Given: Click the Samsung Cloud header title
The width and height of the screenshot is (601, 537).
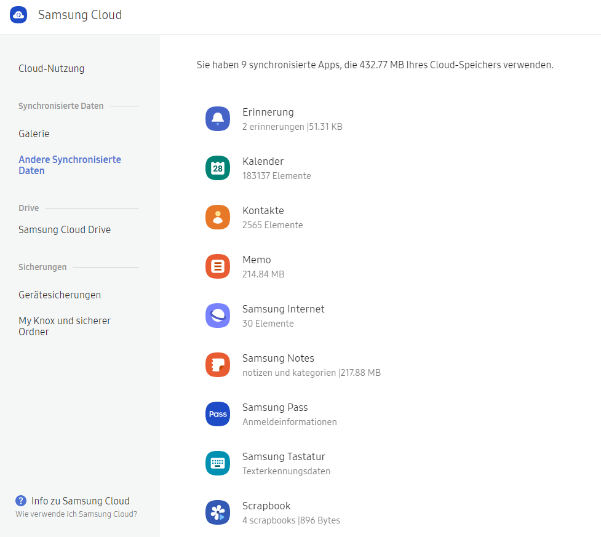Looking at the screenshot, I should (80, 15).
